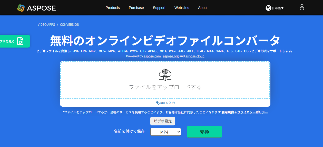
Task: Open the MP4 output format dropdown
Action: click(166, 132)
